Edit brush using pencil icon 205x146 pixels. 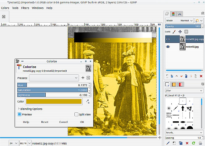point(168,143)
